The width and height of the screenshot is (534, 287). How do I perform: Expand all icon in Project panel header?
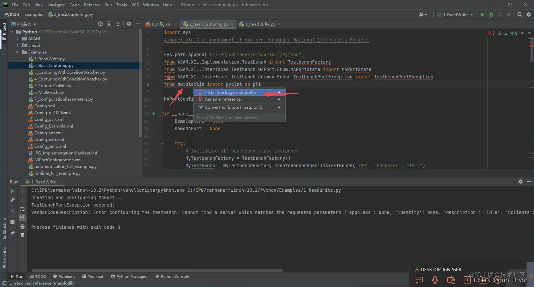coord(109,24)
